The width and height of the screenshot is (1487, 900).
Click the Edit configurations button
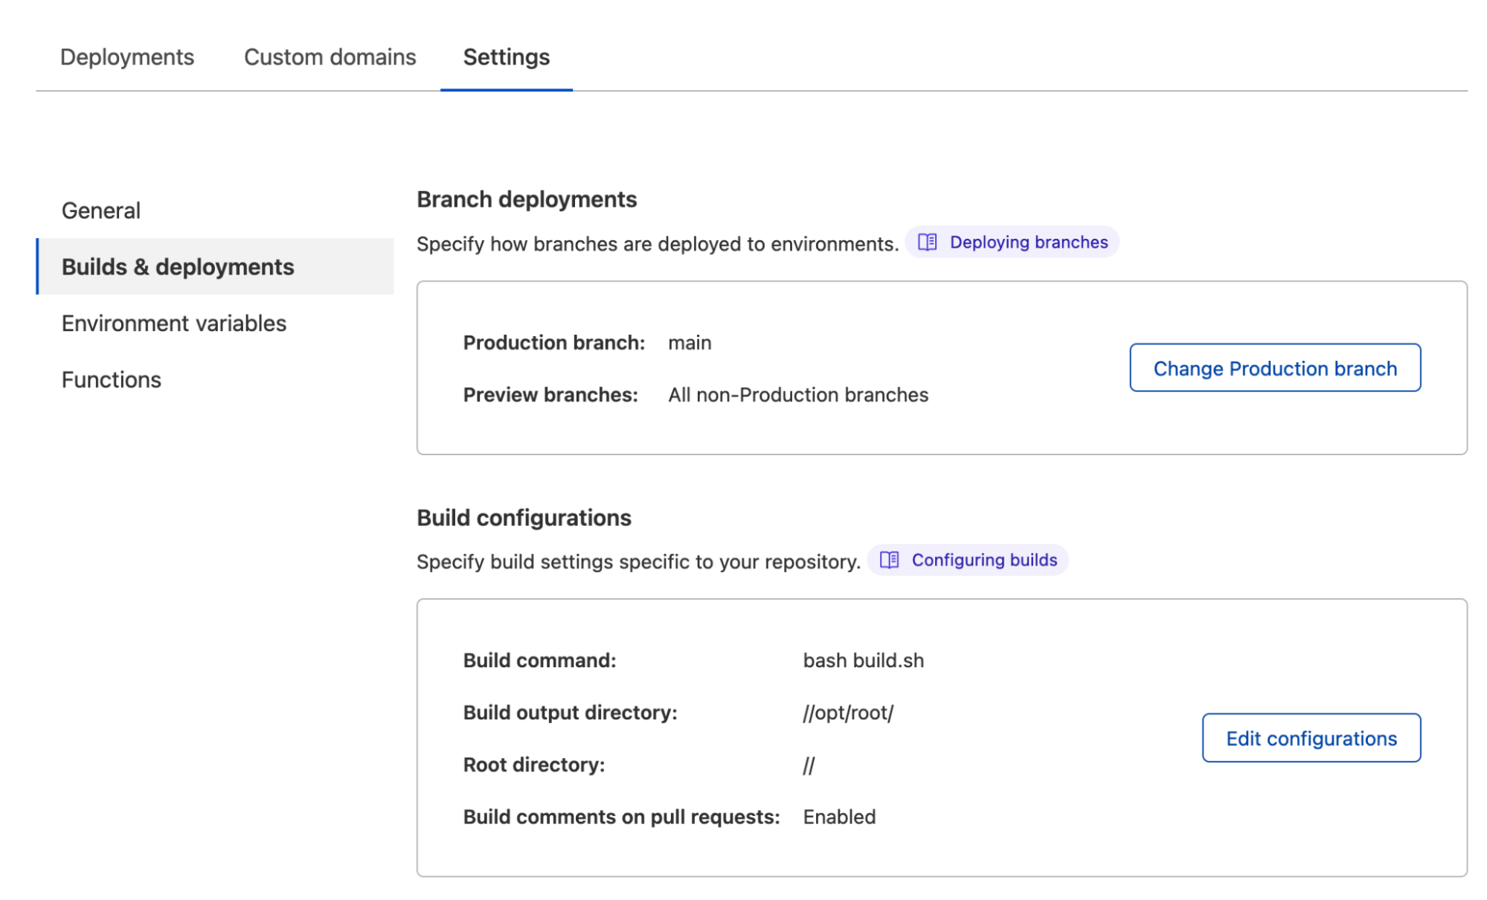click(x=1311, y=738)
